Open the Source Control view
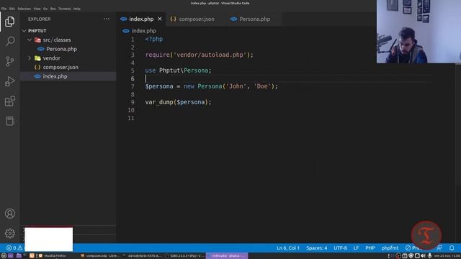This screenshot has height=259, width=461. [9, 61]
